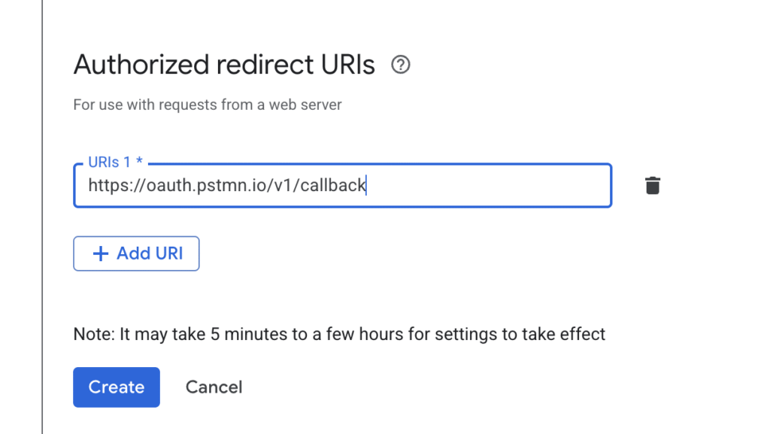770x434 pixels.
Task: Place cursor in the redirect URI input
Action: point(342,186)
